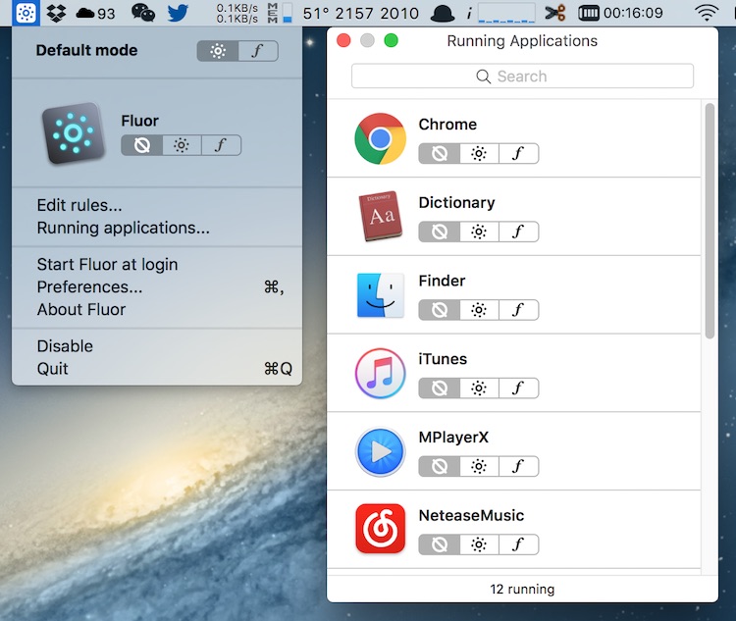The height and width of the screenshot is (621, 736).
Task: Click the bowler hat menu bar icon
Action: (443, 13)
